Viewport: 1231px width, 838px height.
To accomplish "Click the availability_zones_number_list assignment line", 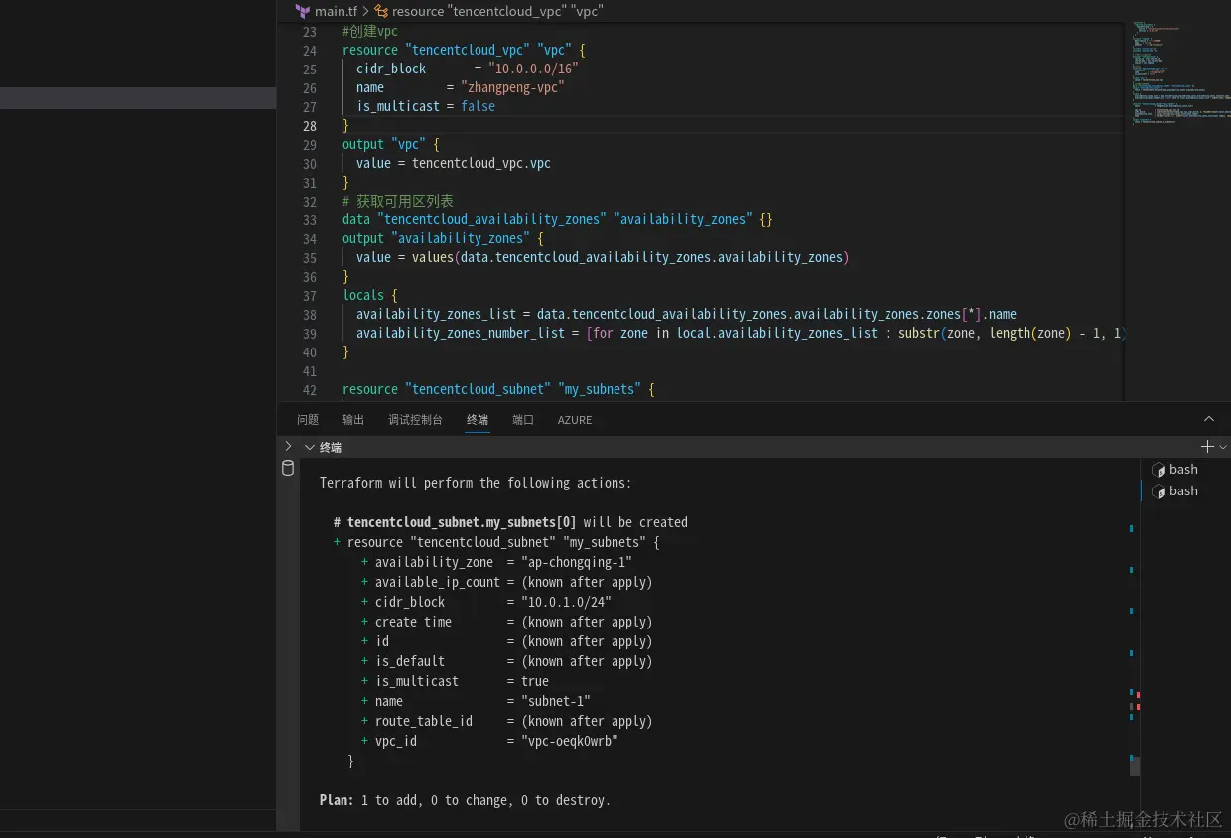I will 740,334.
